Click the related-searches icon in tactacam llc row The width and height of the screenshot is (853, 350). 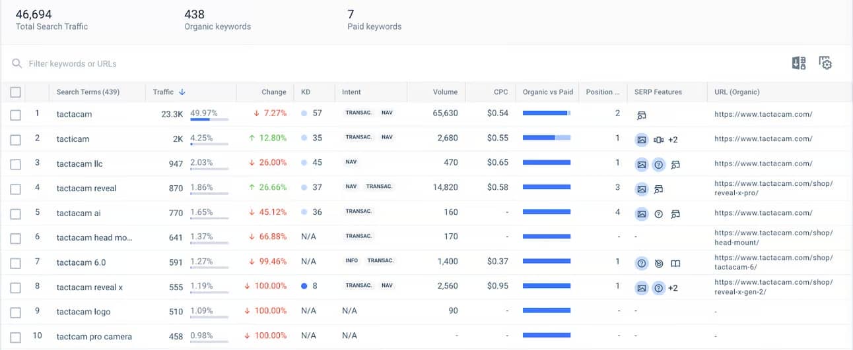[675, 164]
